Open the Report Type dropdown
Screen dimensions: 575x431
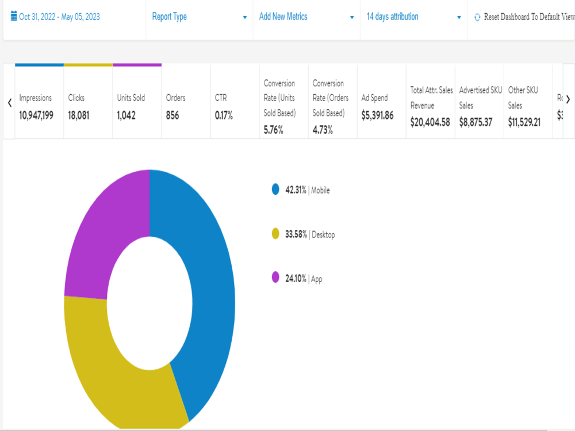click(199, 17)
